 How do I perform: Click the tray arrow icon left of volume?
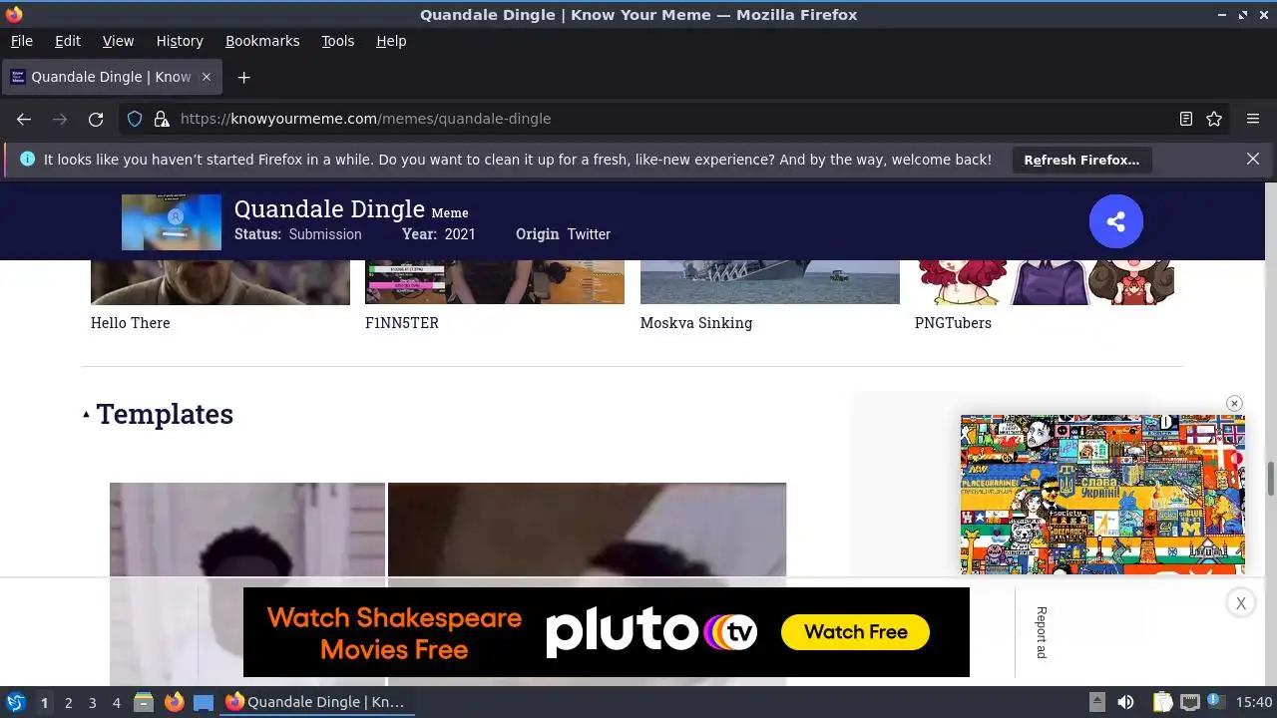(1096, 702)
